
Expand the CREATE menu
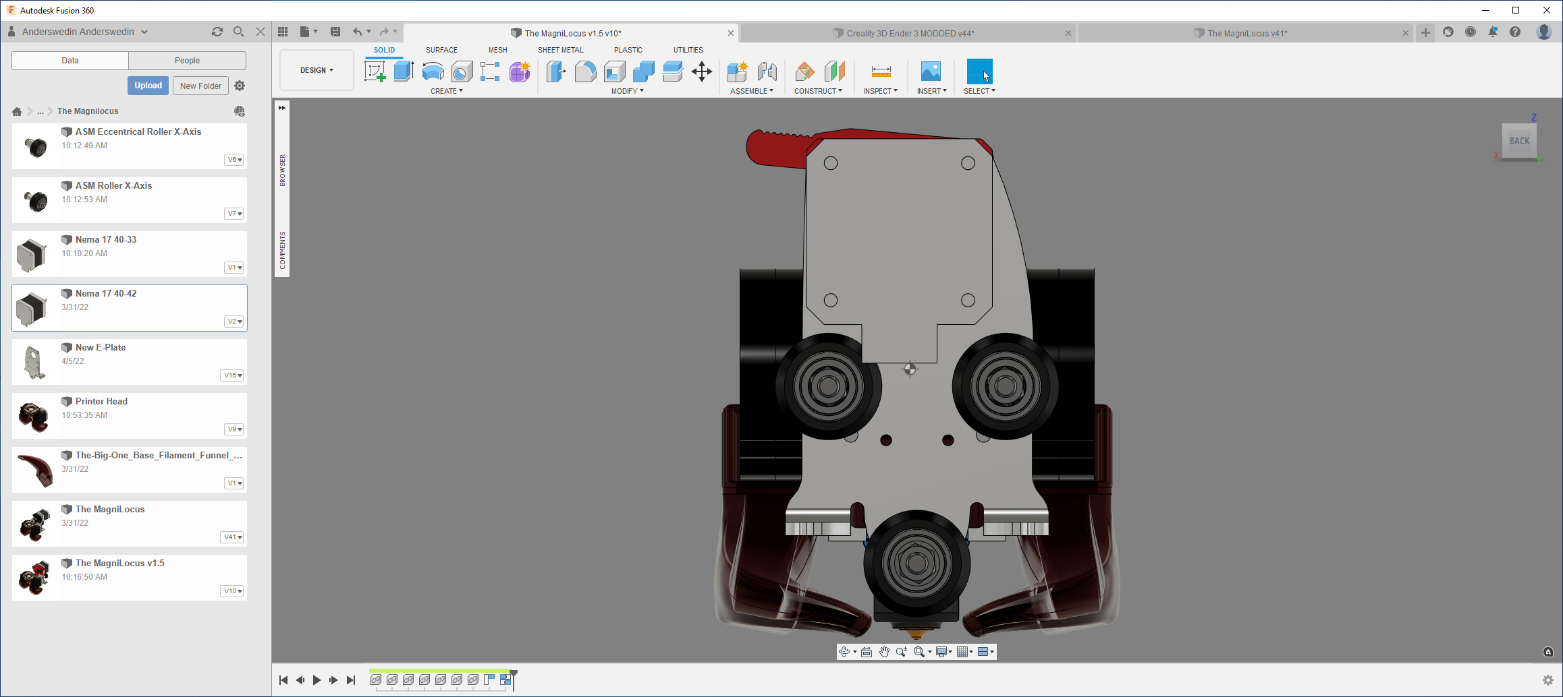click(x=447, y=91)
